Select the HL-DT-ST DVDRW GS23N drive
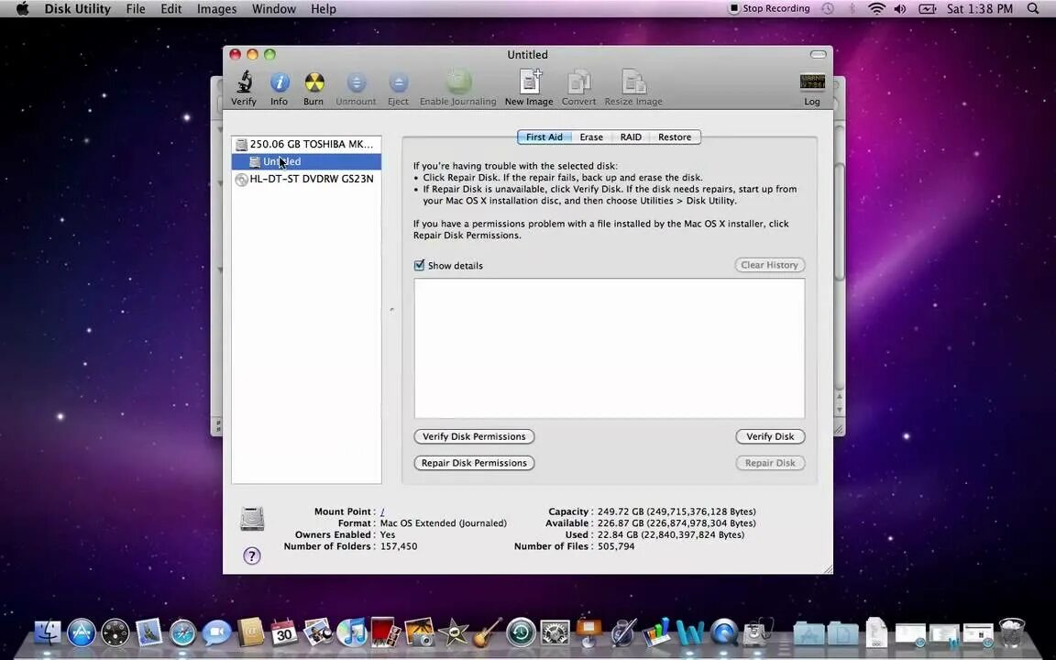Image resolution: width=1056 pixels, height=660 pixels. click(x=306, y=179)
